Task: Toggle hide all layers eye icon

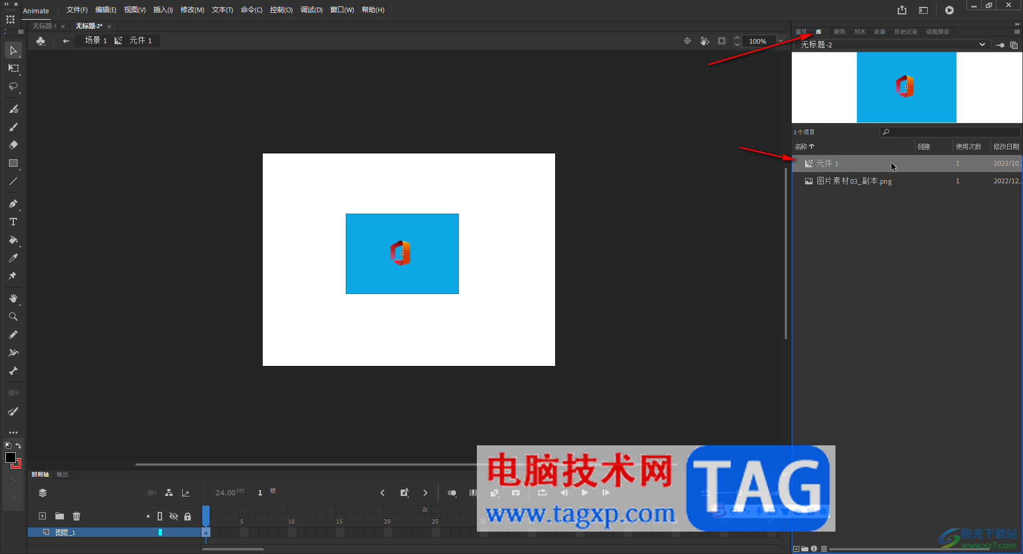Action: pos(174,516)
